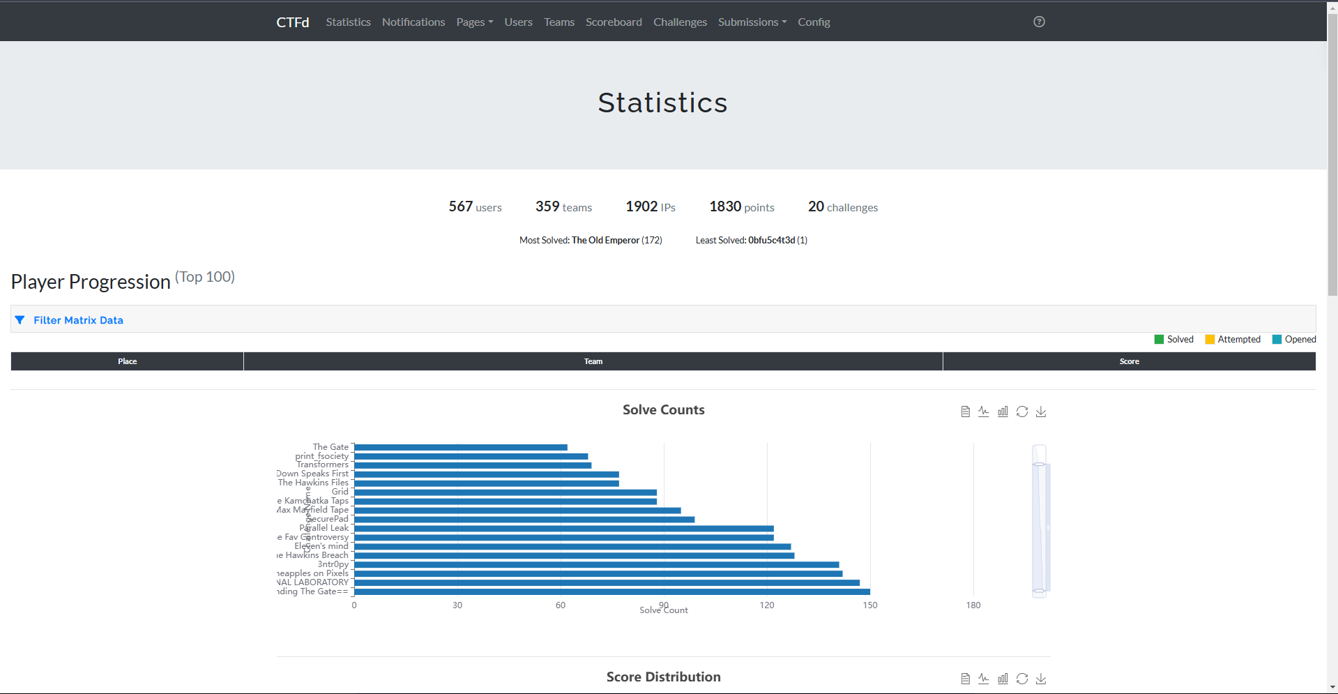Click the funnel icon beside Filter Matrix Data
The image size is (1338, 694).
coord(20,319)
